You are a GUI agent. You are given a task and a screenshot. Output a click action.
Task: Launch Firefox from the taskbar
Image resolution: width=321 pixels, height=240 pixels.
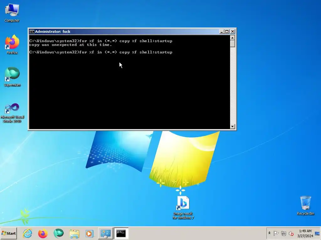(x=43, y=233)
